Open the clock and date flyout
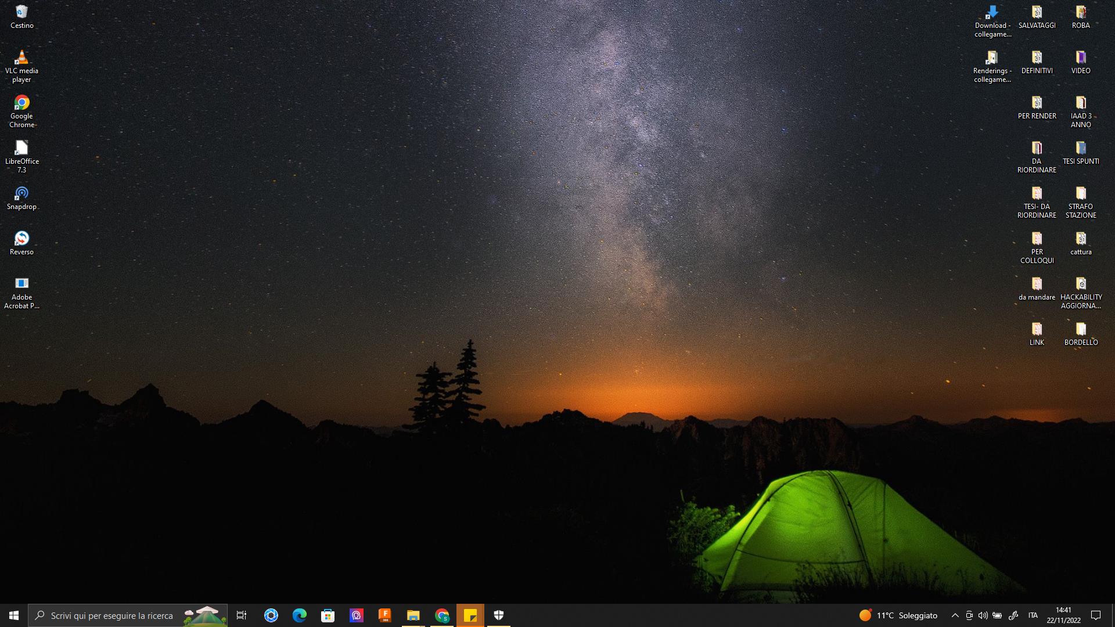Screen dimensions: 1115x627 (x=1063, y=615)
